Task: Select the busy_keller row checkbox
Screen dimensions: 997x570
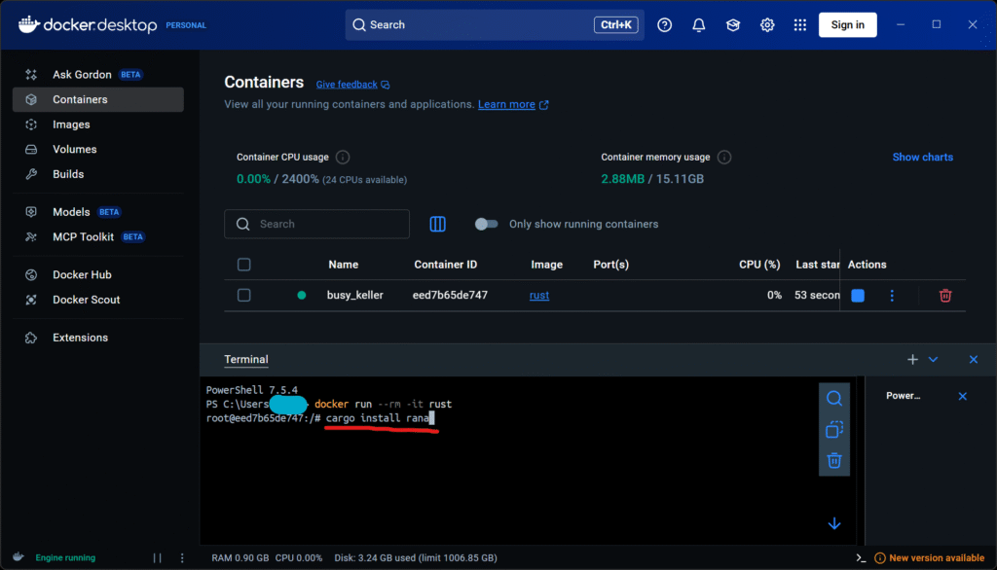Action: (x=244, y=296)
